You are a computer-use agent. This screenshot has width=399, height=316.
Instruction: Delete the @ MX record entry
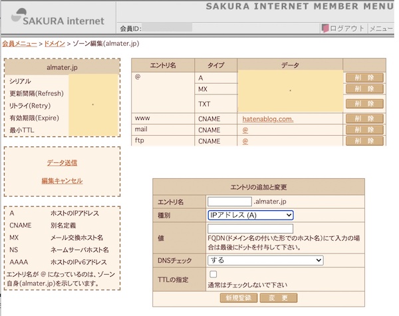coord(364,89)
